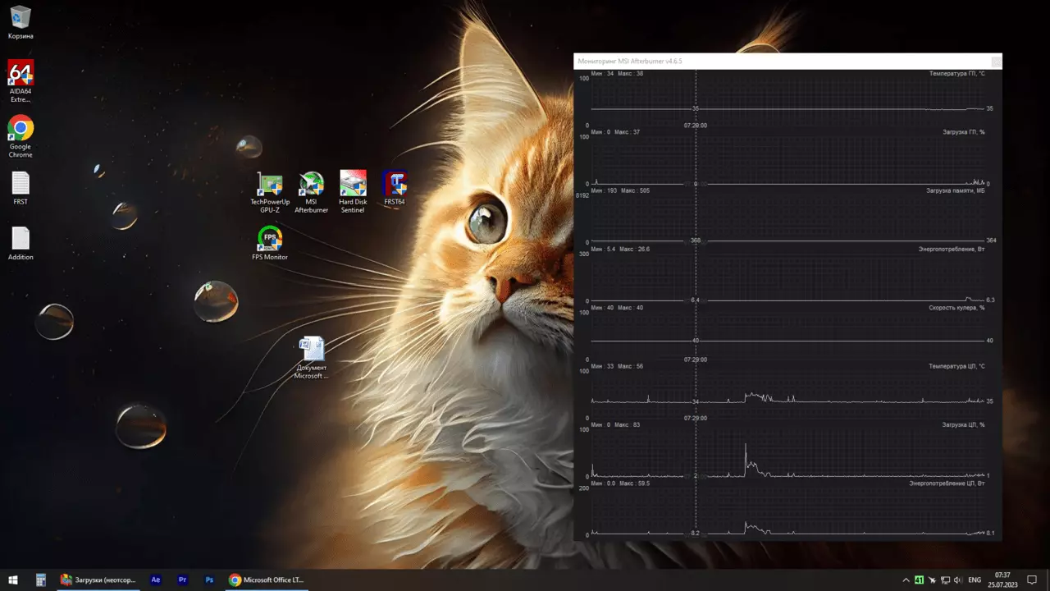Select the Hard Disk Sentinel shortcut
This screenshot has width=1050, height=591.
[x=353, y=192]
